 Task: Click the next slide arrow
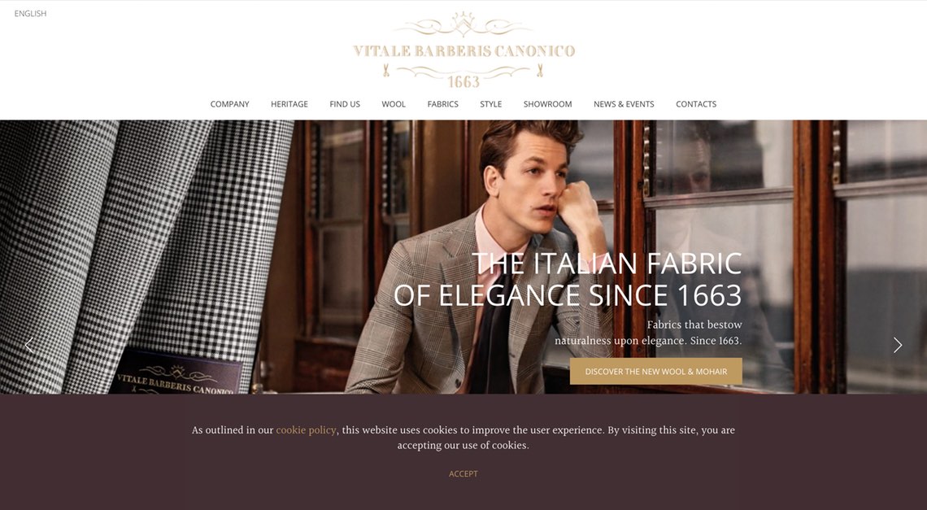coord(898,345)
